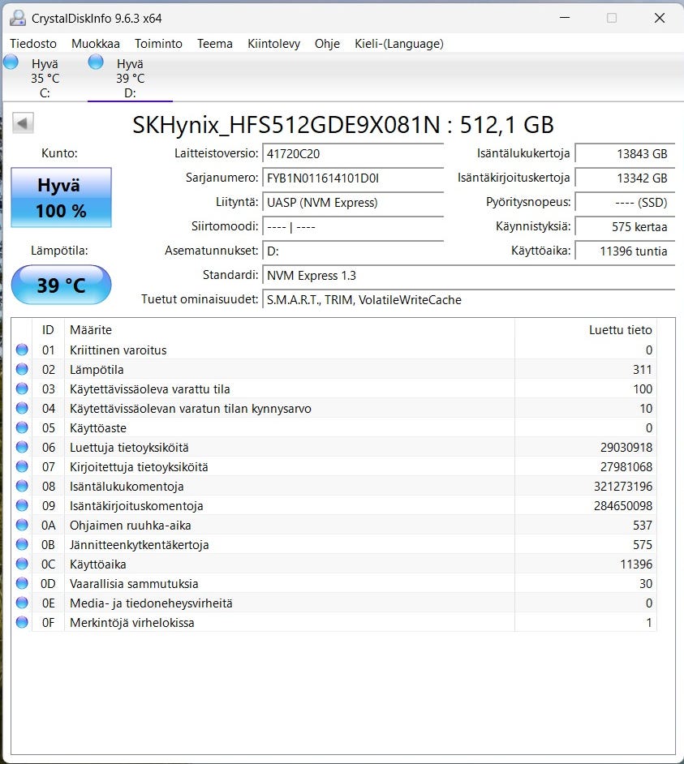Click the status dot for Kriittinen varoitus
This screenshot has width=684, height=764.
coord(22,350)
